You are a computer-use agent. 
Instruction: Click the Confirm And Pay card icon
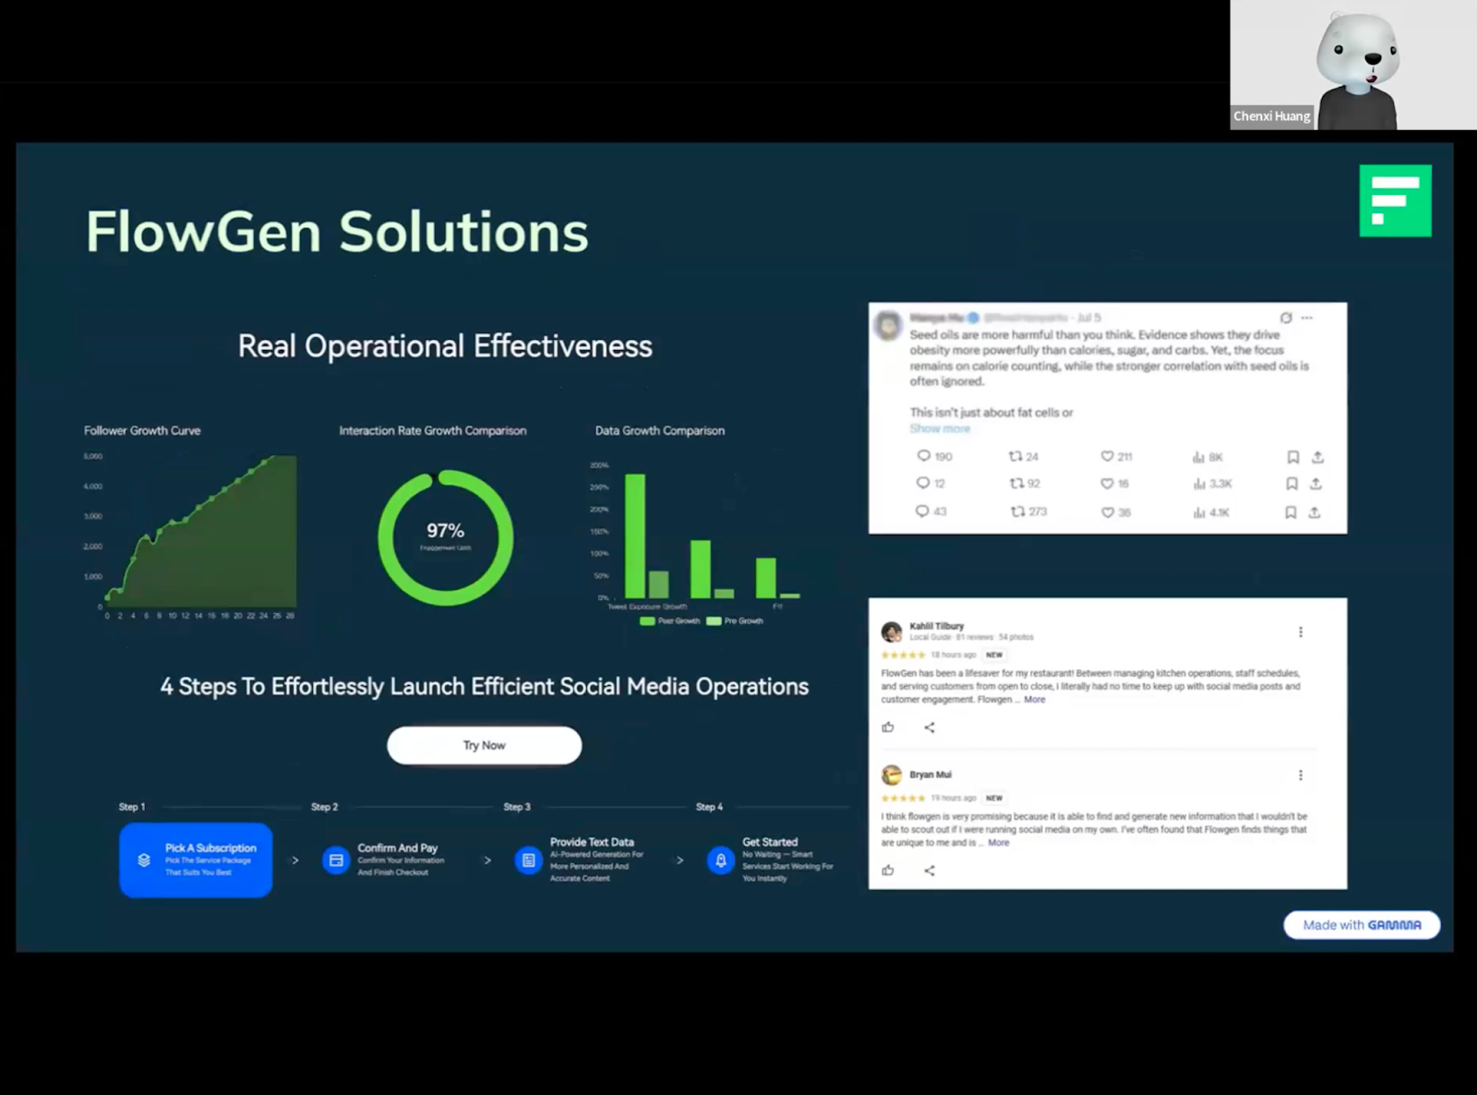336,860
